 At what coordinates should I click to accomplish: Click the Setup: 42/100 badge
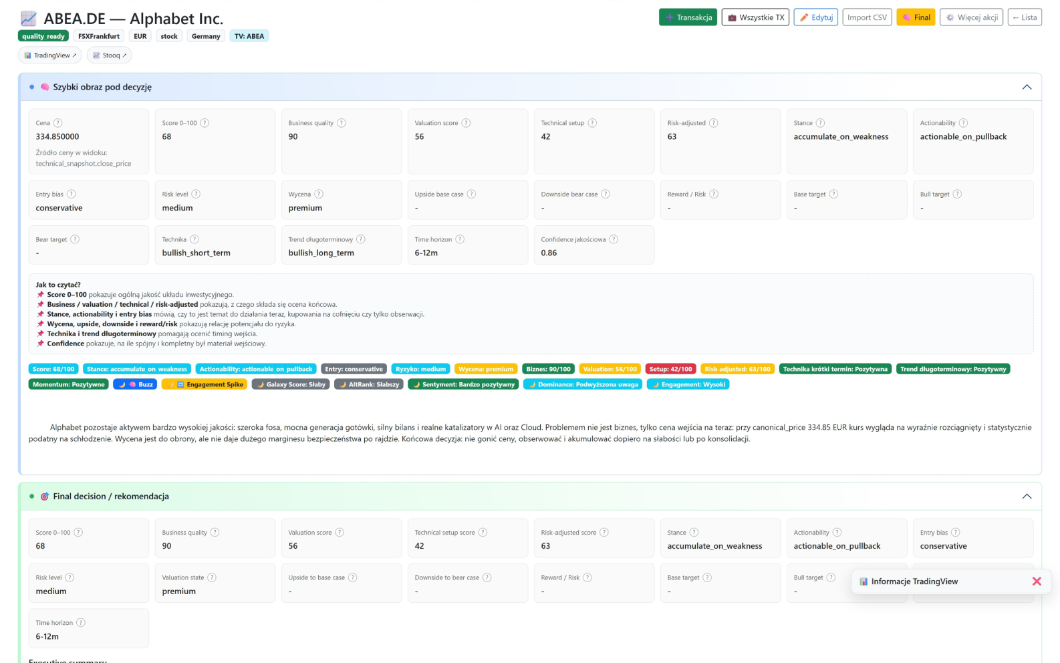click(670, 369)
